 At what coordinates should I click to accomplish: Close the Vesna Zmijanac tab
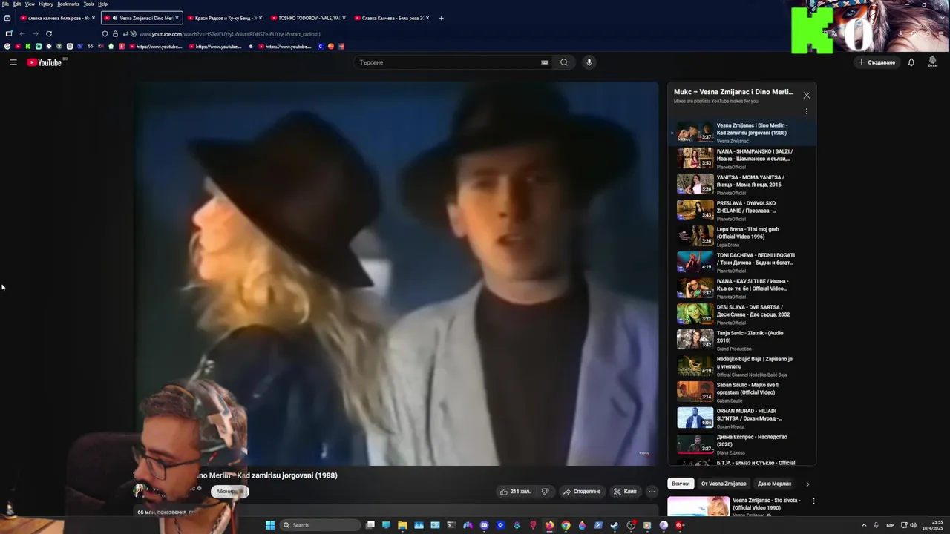click(x=177, y=18)
